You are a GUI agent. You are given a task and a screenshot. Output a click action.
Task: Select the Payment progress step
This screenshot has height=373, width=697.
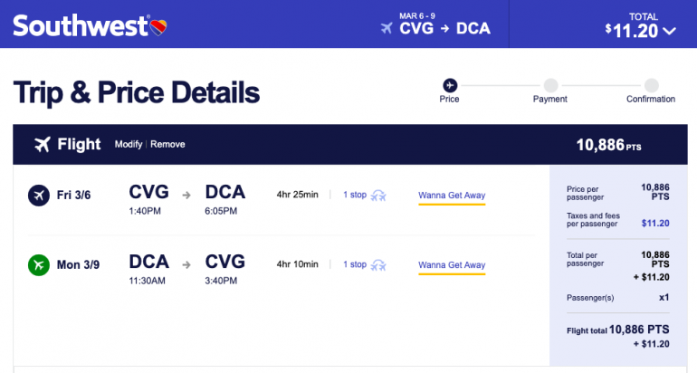(x=550, y=84)
